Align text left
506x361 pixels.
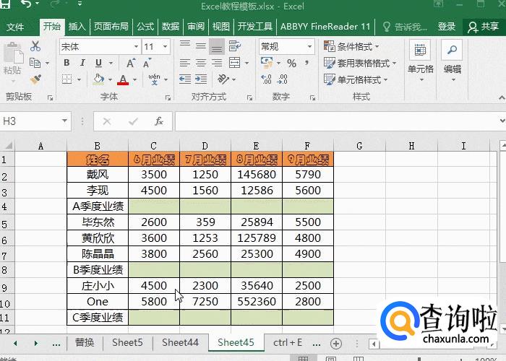pyautogui.click(x=185, y=63)
